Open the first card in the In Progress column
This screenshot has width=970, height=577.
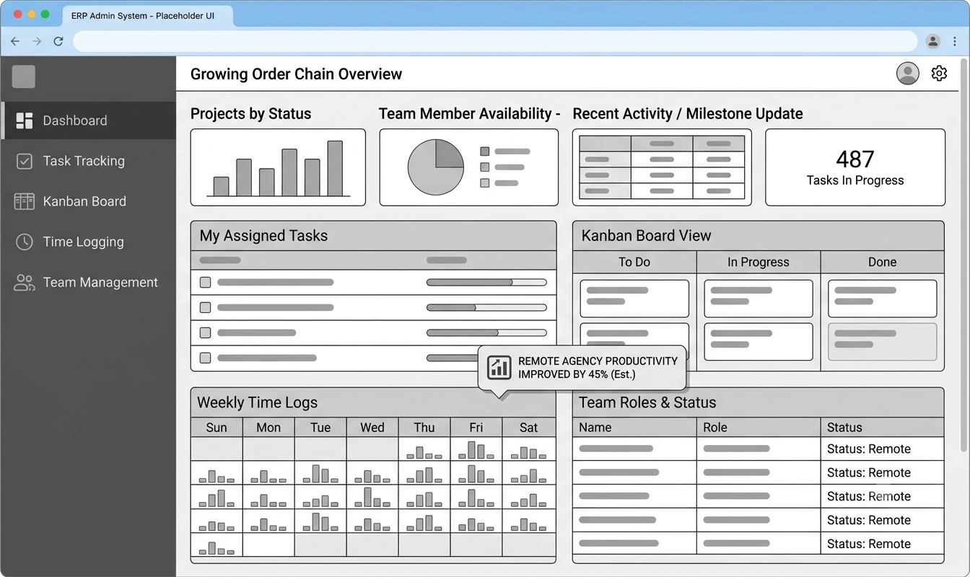(x=759, y=299)
